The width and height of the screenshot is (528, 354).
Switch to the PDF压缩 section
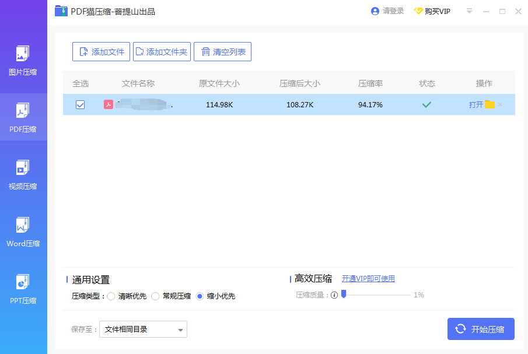23,118
